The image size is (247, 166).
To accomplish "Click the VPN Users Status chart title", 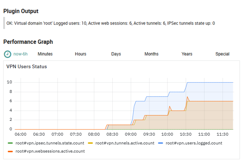I will pos(27,67).
